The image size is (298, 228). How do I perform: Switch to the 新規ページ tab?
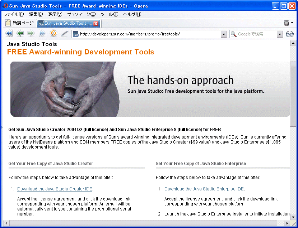coord(20,23)
